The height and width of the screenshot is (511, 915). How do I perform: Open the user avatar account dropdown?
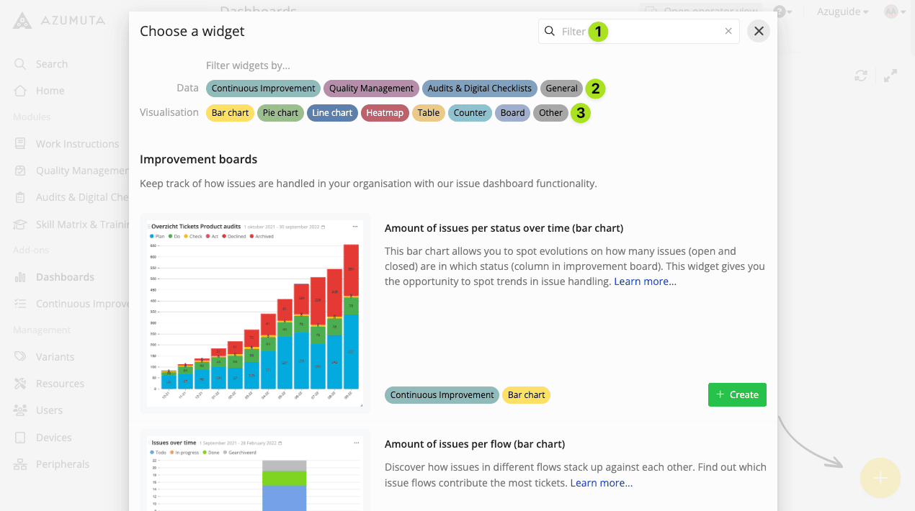pyautogui.click(x=895, y=12)
